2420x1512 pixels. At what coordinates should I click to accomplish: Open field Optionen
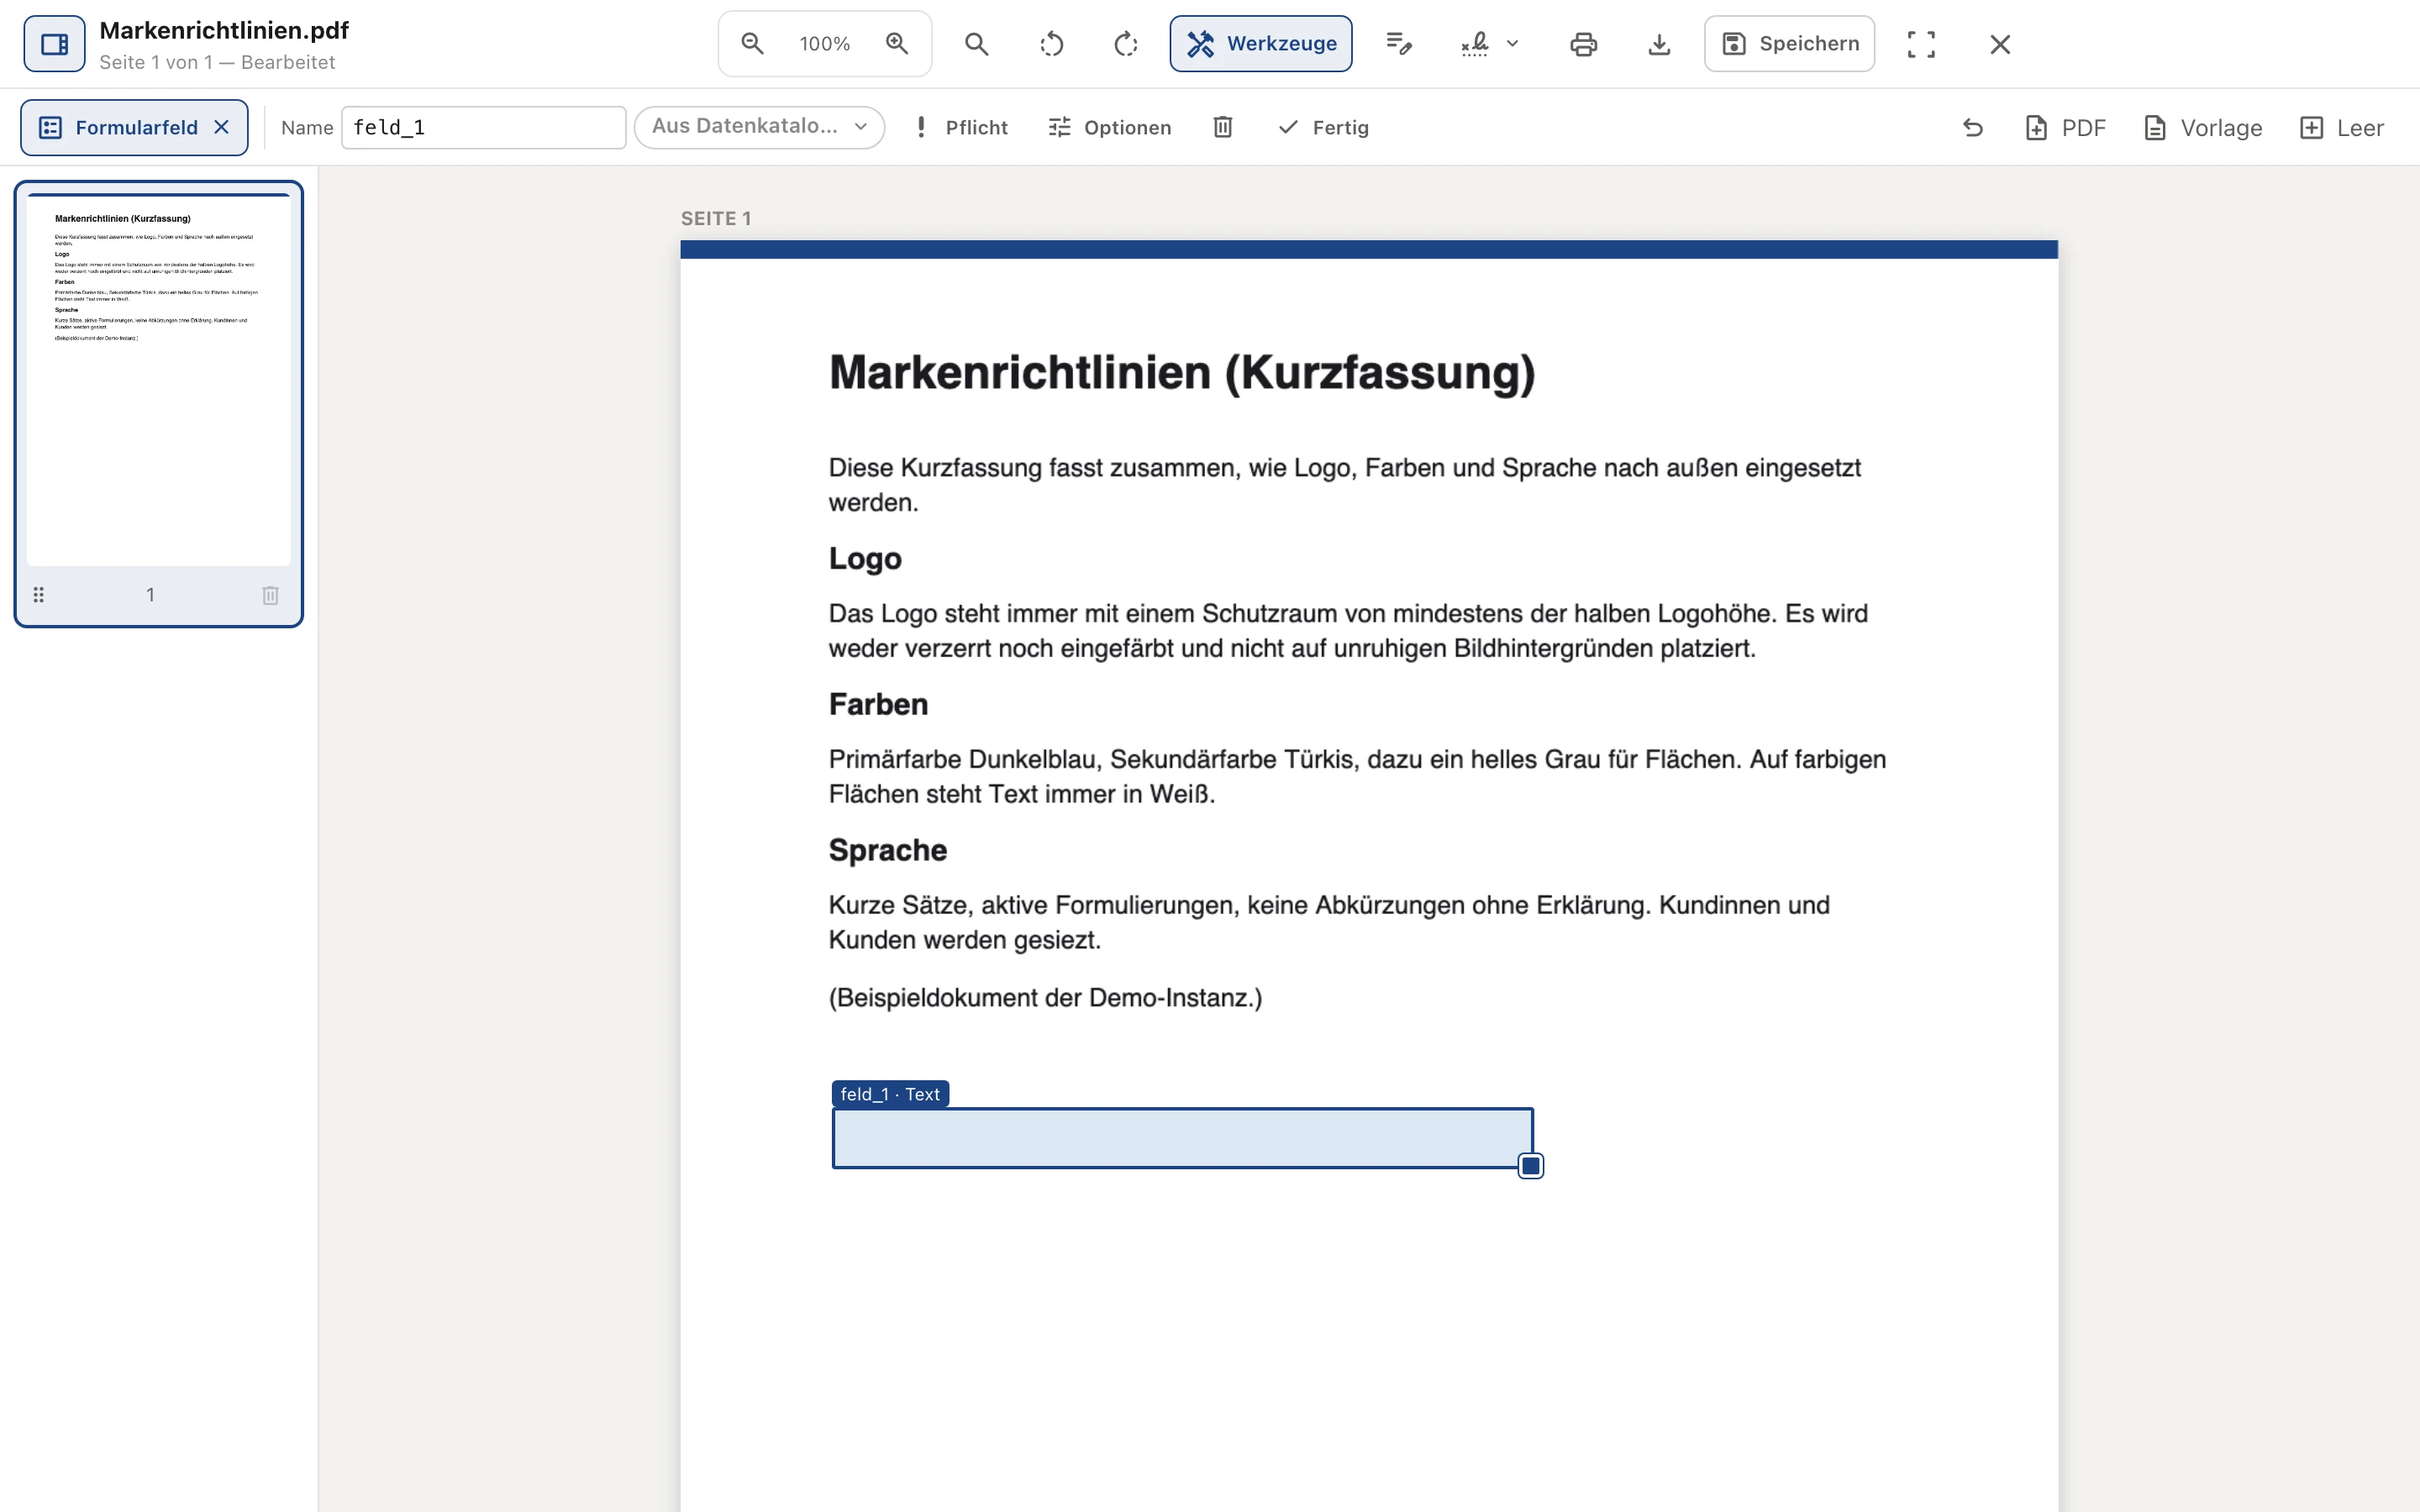[1110, 127]
